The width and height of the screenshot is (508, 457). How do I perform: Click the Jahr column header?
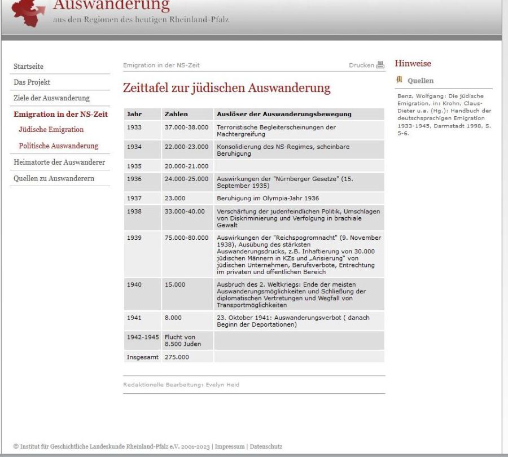tap(134, 115)
